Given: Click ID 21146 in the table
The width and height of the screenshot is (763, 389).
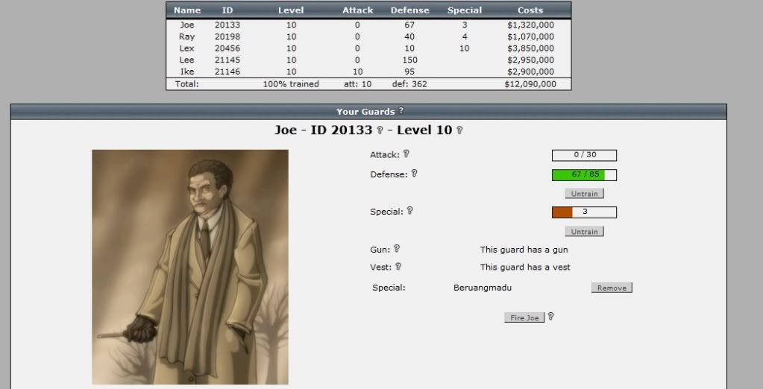Looking at the screenshot, I should [227, 72].
